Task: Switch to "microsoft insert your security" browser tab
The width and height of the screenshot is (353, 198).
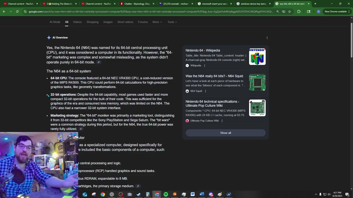Action: click(215, 4)
